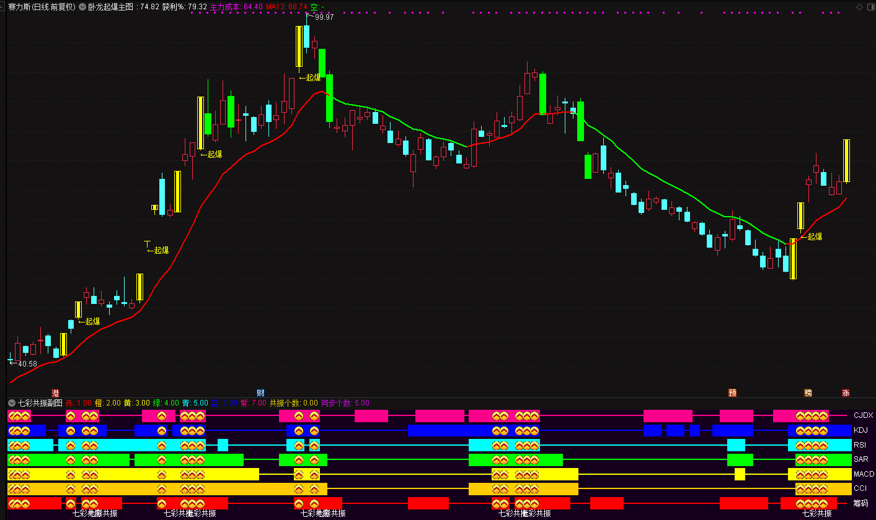Click the 40.58 low price marker
This screenshot has height=520, width=876.
coord(27,364)
